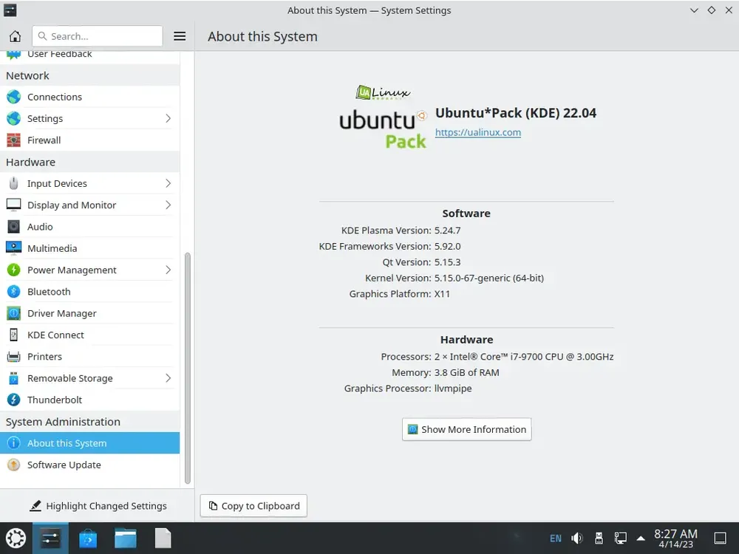Click the volume icon in system tray

point(577,538)
